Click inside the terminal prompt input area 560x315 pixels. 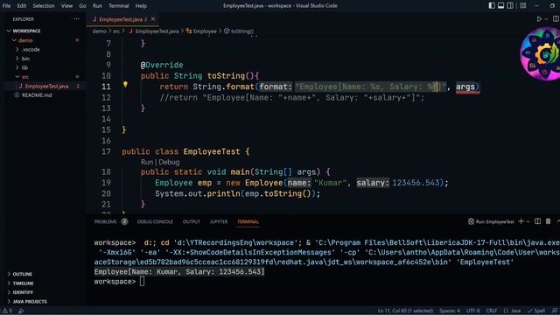pyautogui.click(x=142, y=282)
